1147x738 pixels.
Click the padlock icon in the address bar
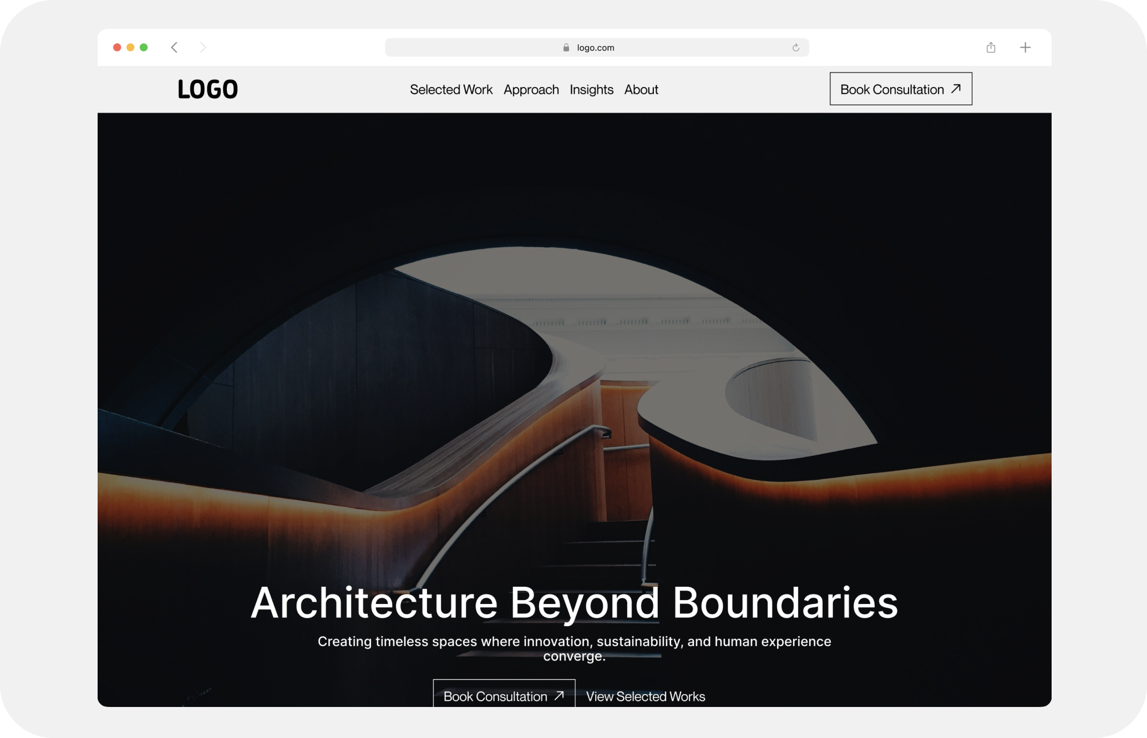[566, 48]
